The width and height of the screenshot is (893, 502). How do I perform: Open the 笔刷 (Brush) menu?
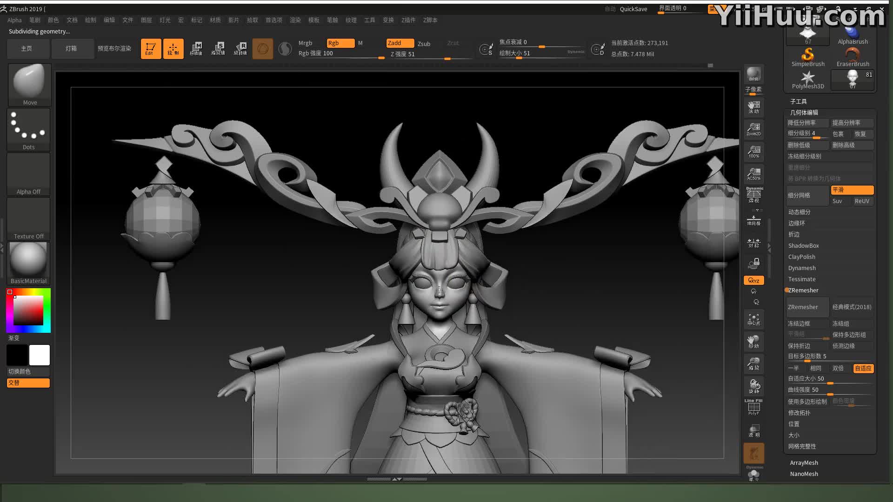click(x=35, y=20)
